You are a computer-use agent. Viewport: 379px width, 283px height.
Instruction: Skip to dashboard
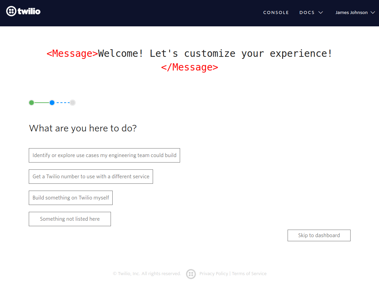click(319, 235)
